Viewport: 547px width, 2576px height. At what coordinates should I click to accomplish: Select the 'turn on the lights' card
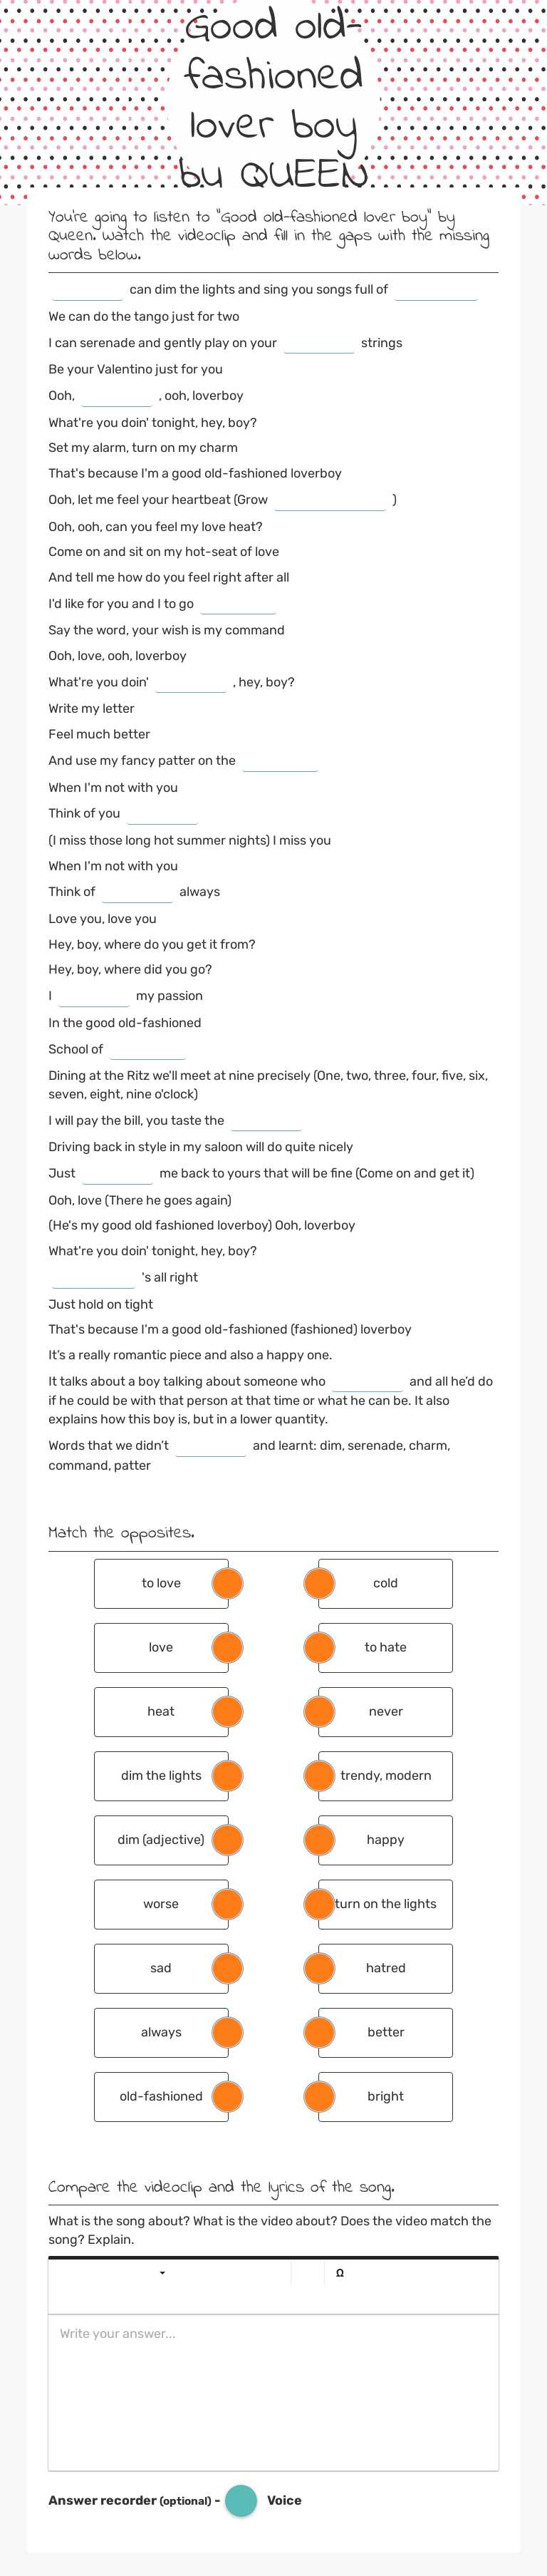[386, 1903]
